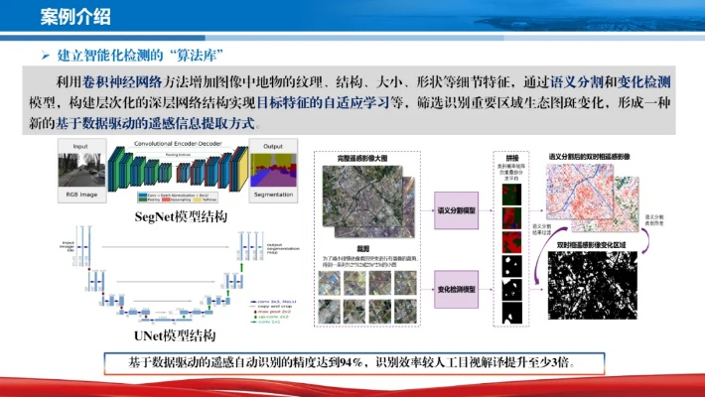
Task: Click the SegNet layer color legend
Action: [x=178, y=198]
